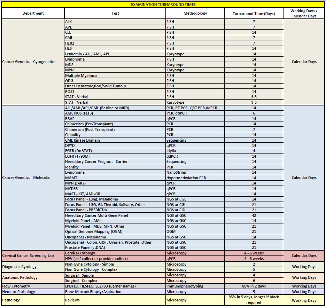Select the 'Idylla' methodology cell
Image resolution: width=326 pixels, height=307 pixels.
click(x=195, y=151)
